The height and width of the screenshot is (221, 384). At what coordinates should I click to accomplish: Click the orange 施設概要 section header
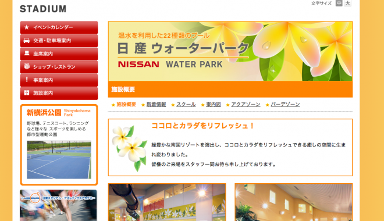pyautogui.click(x=230, y=90)
